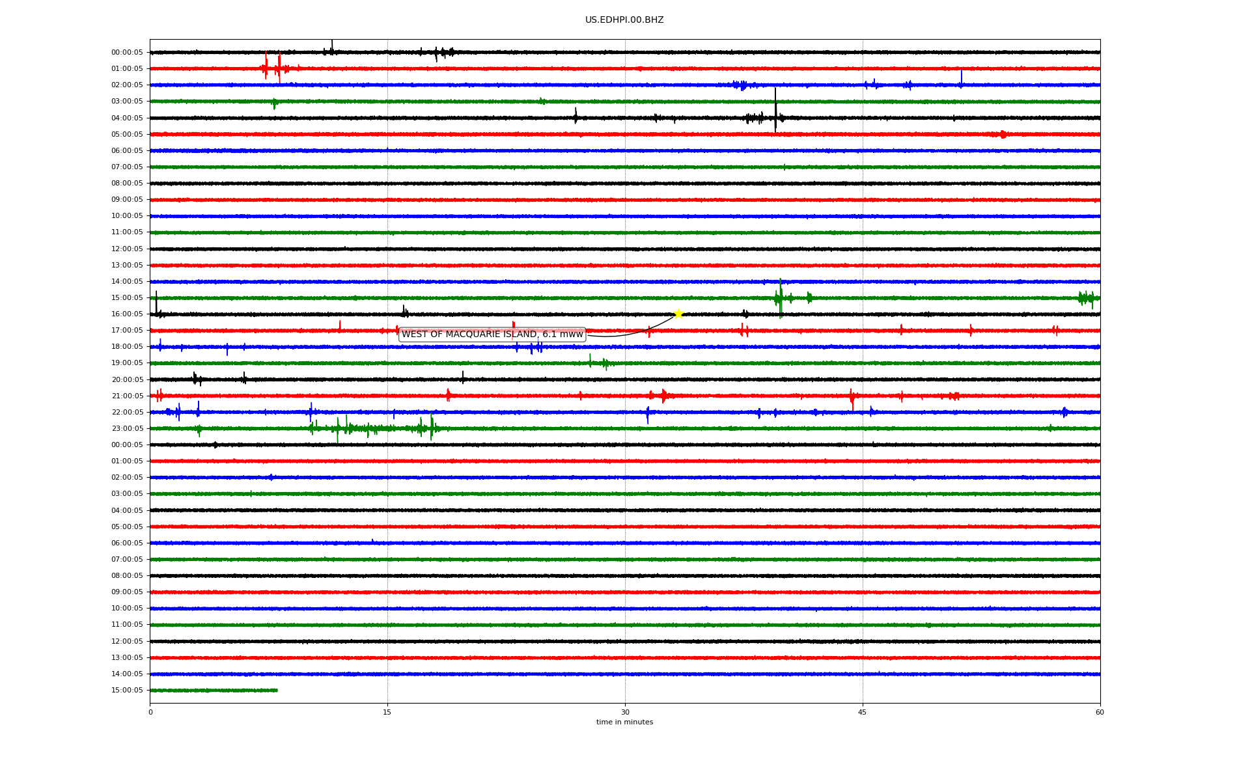Click the x-axis tick label 30
This screenshot has width=1250, height=781.
(625, 712)
